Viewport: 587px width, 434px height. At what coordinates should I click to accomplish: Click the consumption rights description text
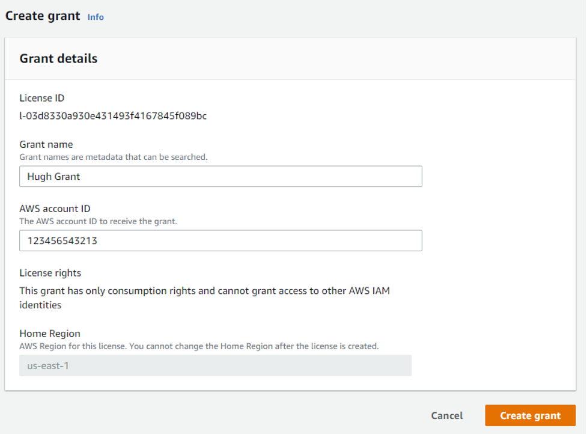[x=208, y=298]
